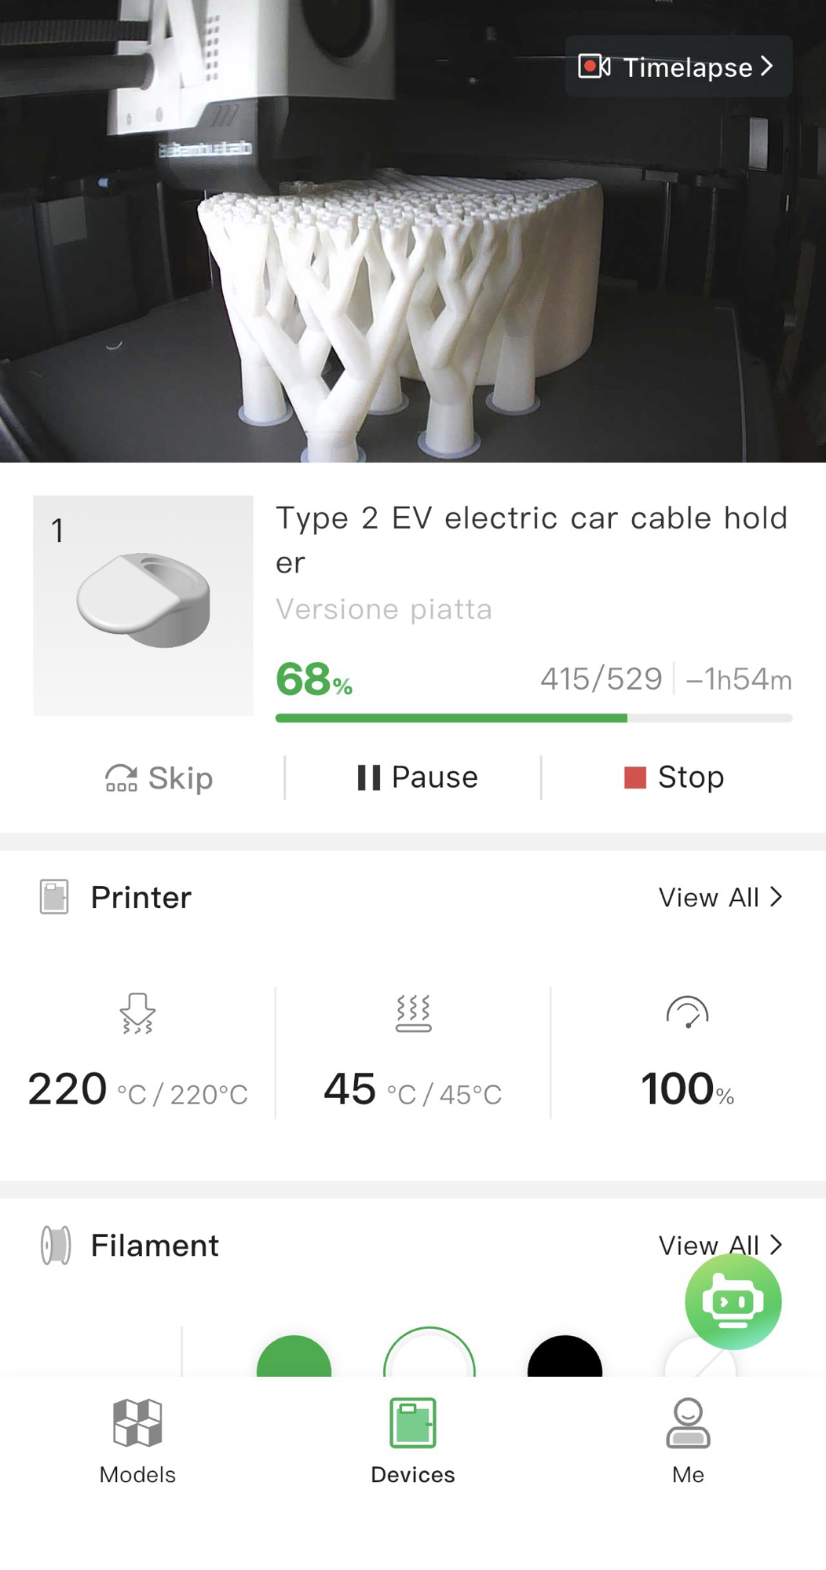Select the green filament swatch
826x1570 pixels.
[x=294, y=1359]
